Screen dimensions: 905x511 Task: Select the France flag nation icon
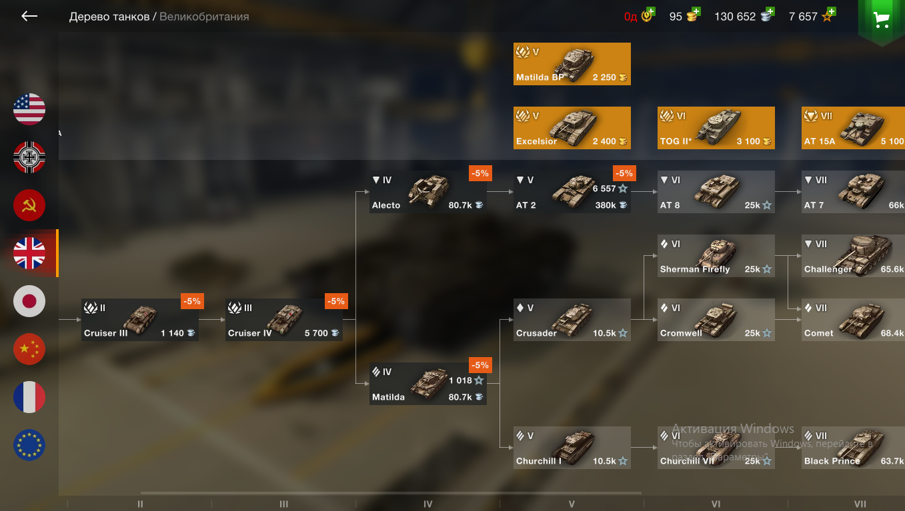click(29, 397)
